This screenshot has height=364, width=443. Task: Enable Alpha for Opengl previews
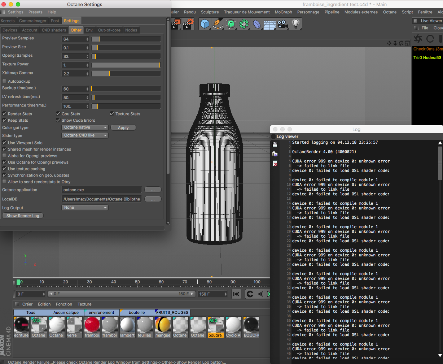(5, 156)
